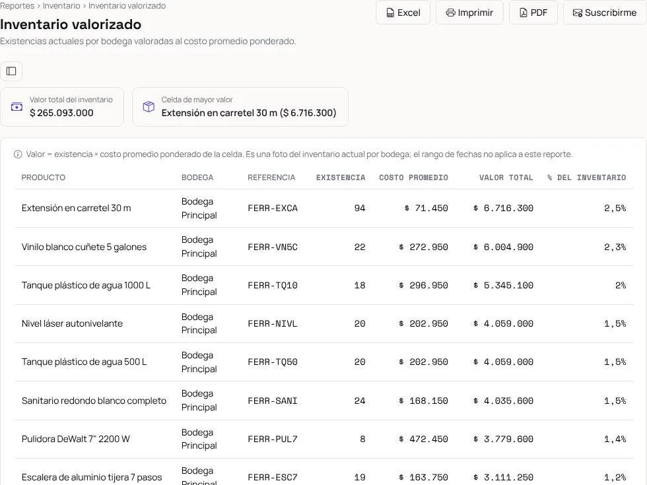The width and height of the screenshot is (647, 485).
Task: Sort by the PRODUCTO column header
Action: click(x=44, y=178)
